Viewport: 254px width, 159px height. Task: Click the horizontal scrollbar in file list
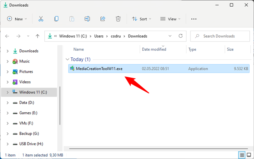tap(158, 148)
